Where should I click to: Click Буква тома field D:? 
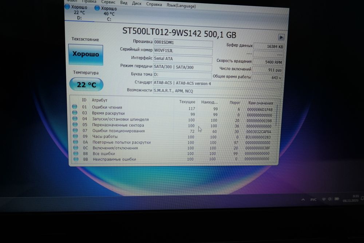pyautogui.click(x=182, y=75)
